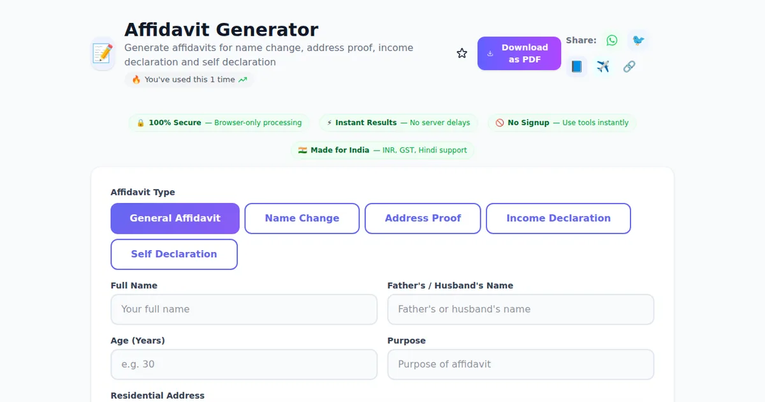The image size is (765, 402).
Task: Share through Telegram using the plane icon
Action: (602, 66)
